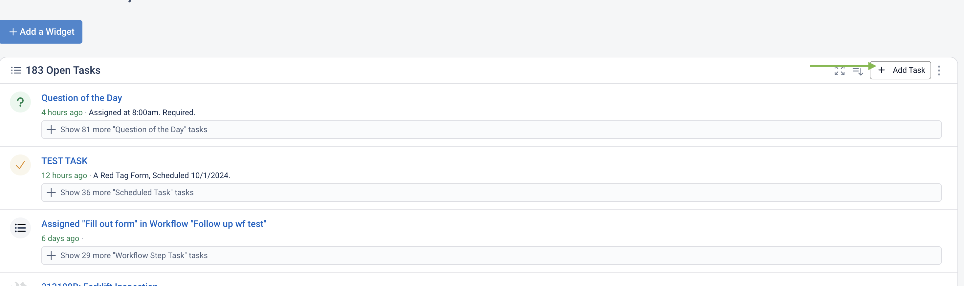Click the Add Task button

900,70
